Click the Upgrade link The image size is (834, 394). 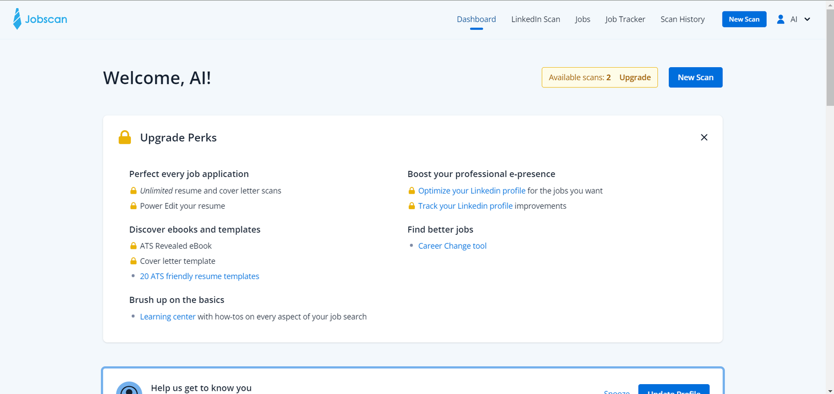[x=635, y=78]
